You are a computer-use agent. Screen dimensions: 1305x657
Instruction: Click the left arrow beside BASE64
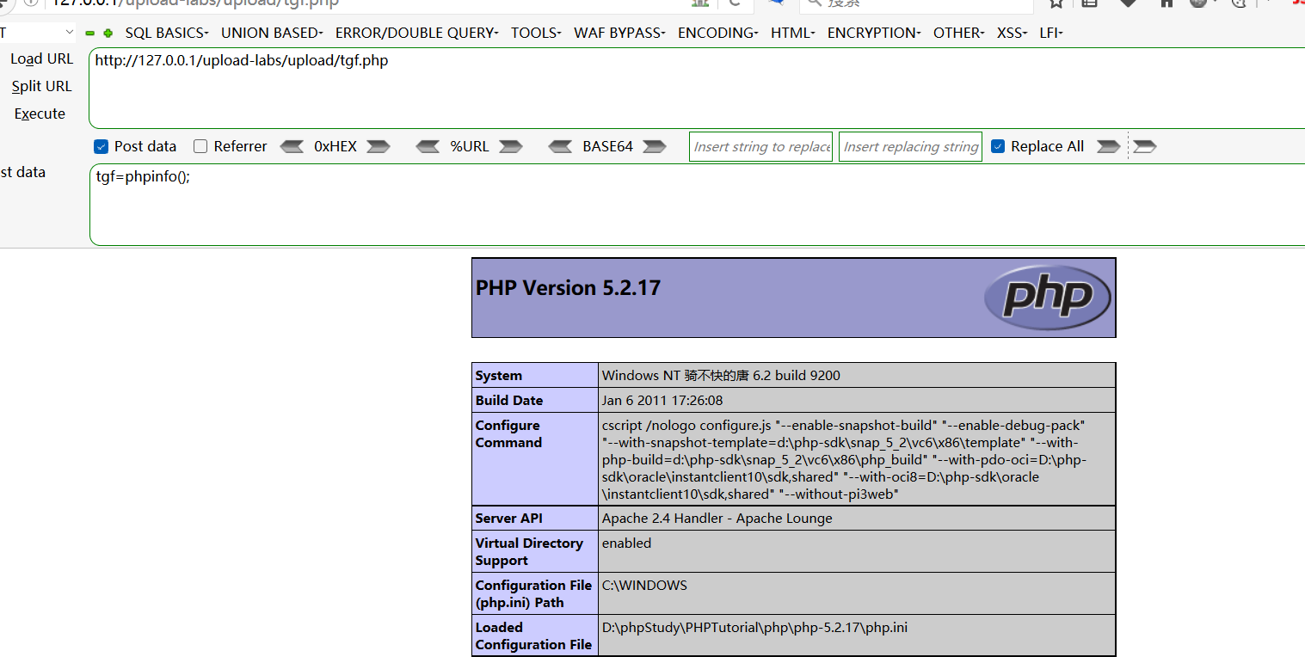tap(560, 146)
